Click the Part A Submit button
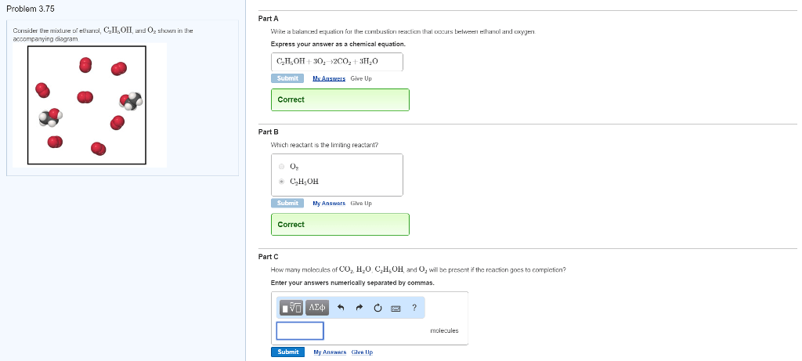The image size is (802, 361). tap(287, 78)
